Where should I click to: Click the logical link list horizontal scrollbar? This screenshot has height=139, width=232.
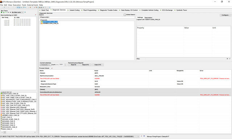coord(18,132)
